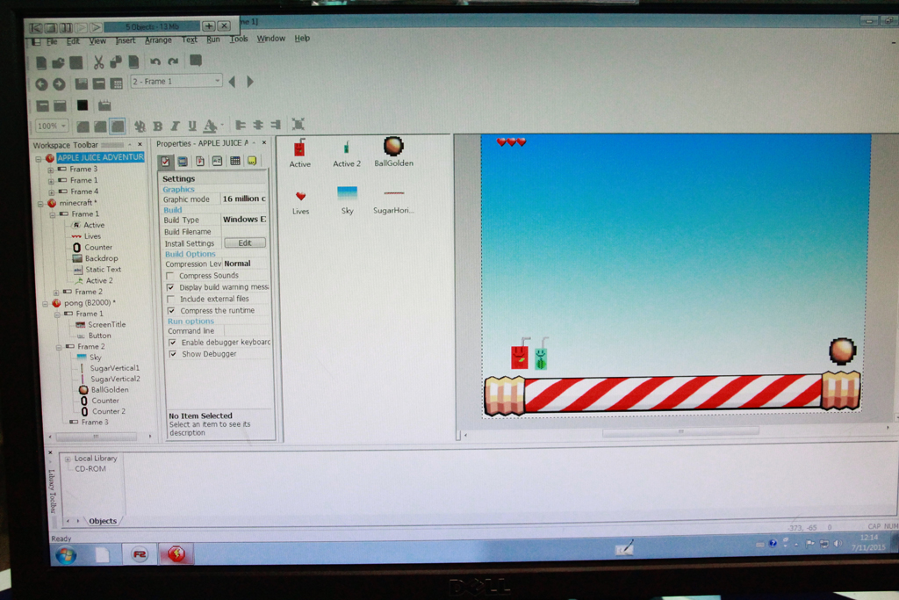Select the Active juice box in object list
The width and height of the screenshot is (899, 600).
(x=299, y=153)
